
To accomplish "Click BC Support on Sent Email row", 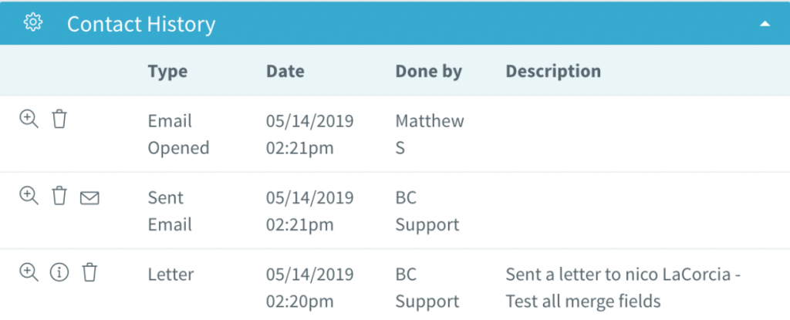I will (x=427, y=211).
